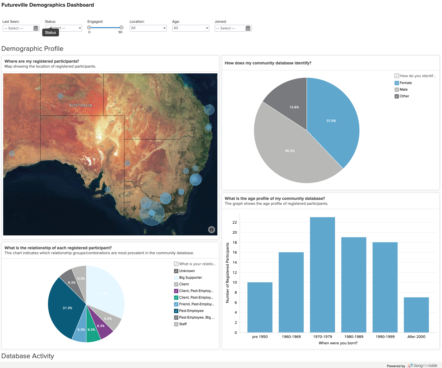Click the 1970-1979 bar

[x=322, y=275]
